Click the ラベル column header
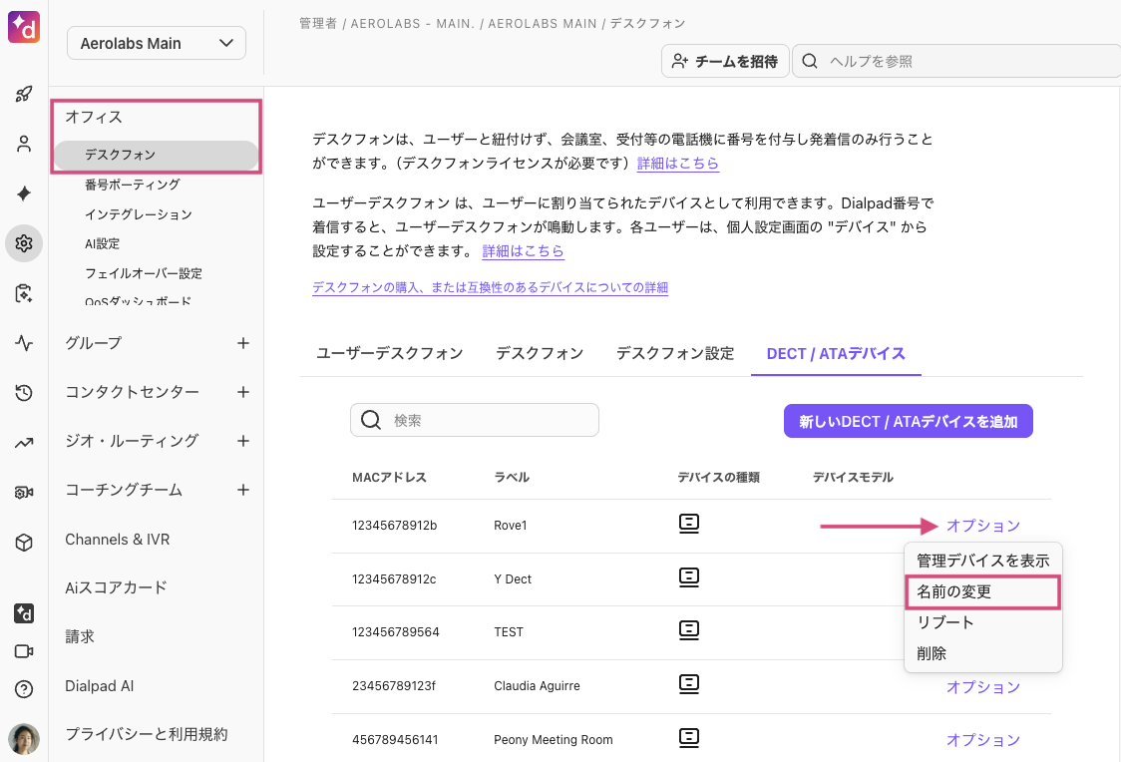This screenshot has height=762, width=1121. (x=512, y=477)
